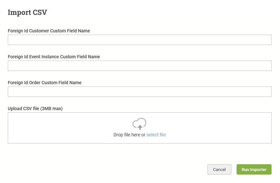The height and width of the screenshot is (183, 280).
Task: Click the upward arrow inside the cloud
Action: (140, 127)
